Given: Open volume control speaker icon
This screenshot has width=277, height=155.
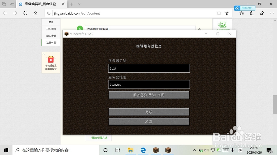Looking at the screenshot, I should click(206, 150).
